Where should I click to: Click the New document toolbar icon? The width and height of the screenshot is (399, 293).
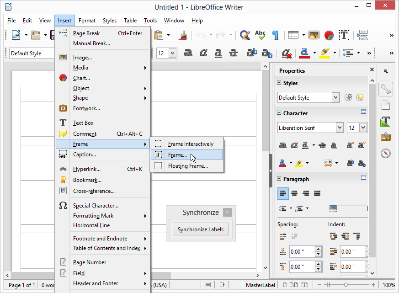point(16,35)
